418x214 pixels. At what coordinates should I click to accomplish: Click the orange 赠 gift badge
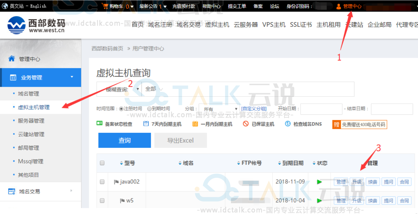click(x=336, y=125)
